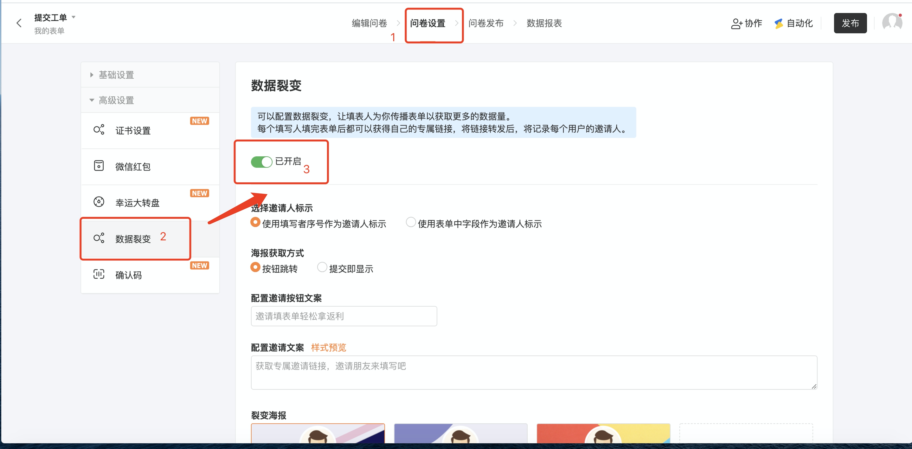Viewport: 912px width, 449px height.
Task: Open 证书设置 settings item
Action: 150,130
